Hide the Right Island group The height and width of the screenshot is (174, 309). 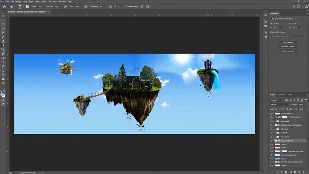click(x=271, y=121)
